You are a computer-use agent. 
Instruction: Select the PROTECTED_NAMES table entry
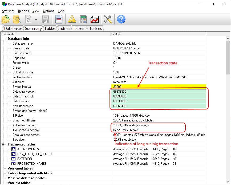pos(32,164)
